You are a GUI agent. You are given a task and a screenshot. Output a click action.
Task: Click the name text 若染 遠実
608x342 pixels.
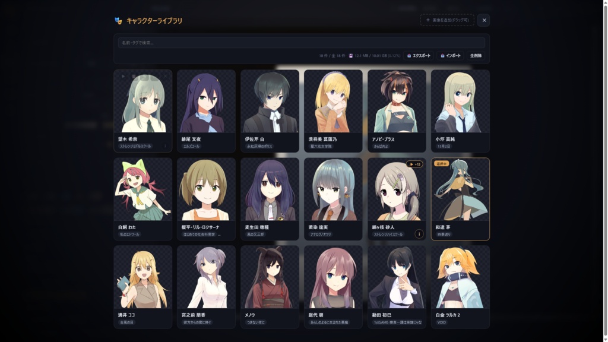(x=318, y=227)
